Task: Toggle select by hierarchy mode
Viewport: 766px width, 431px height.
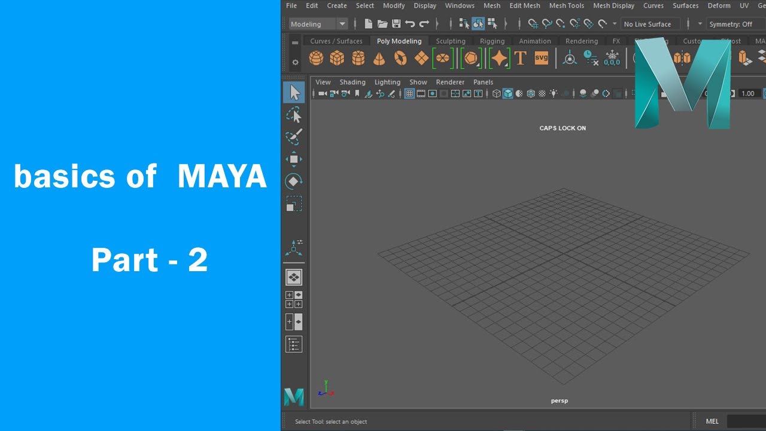Action: [464, 24]
